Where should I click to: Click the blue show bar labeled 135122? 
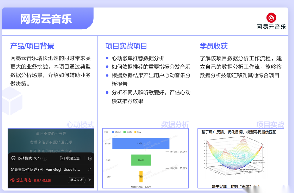(141, 143)
